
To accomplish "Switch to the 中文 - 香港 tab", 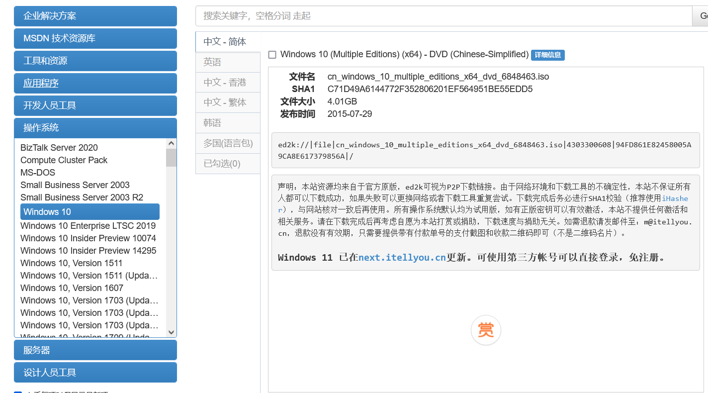I will point(228,83).
